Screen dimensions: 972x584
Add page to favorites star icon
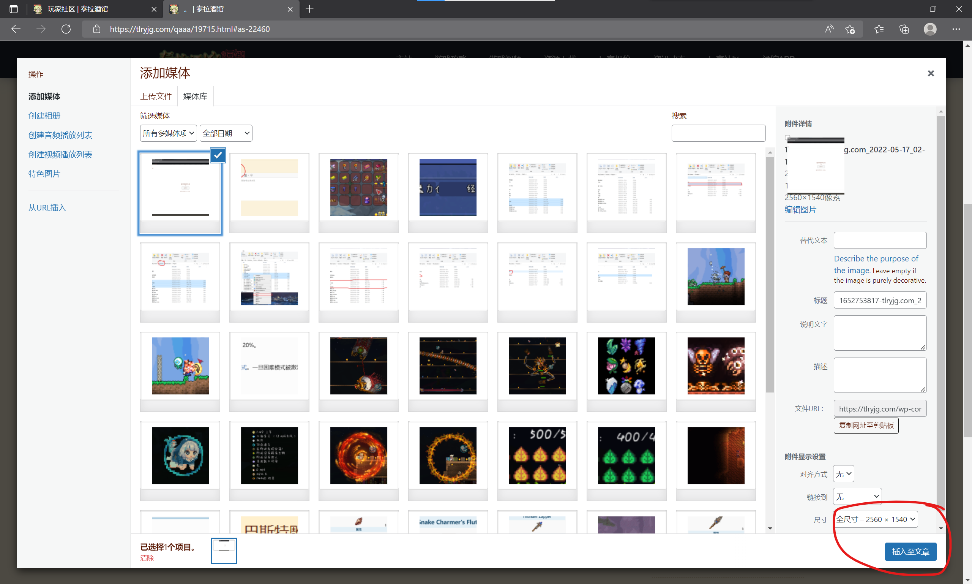coord(850,29)
